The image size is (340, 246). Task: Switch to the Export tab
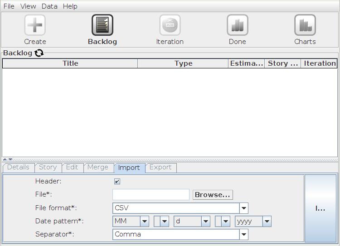point(160,168)
